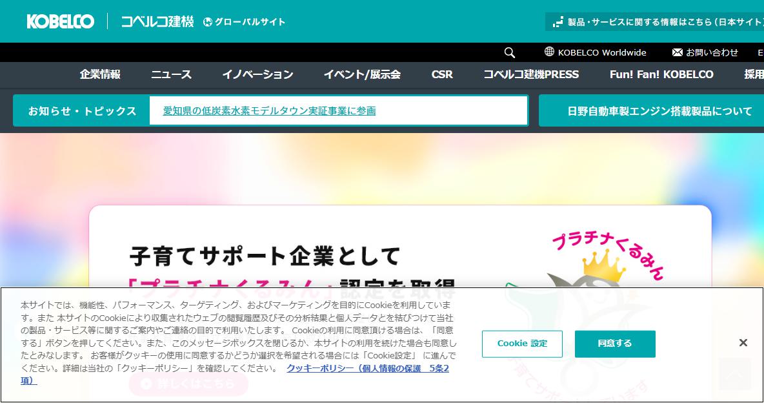Open 愛知県の低炭素水素モデルタウン実証事業に参画 news link

[270, 110]
